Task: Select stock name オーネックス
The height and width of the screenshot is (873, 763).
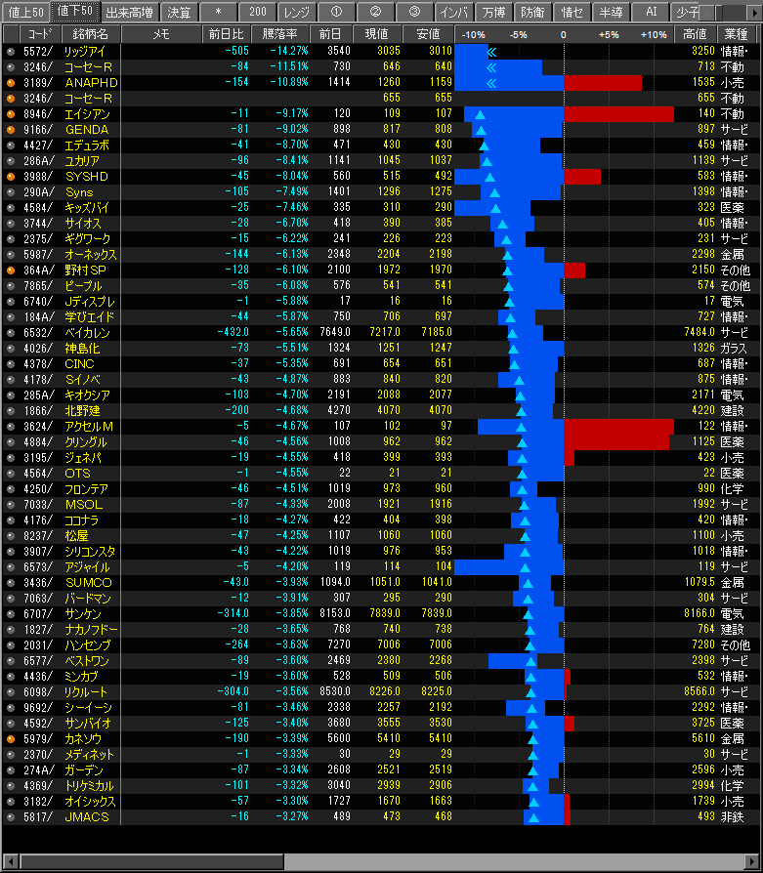Action: pos(91,255)
